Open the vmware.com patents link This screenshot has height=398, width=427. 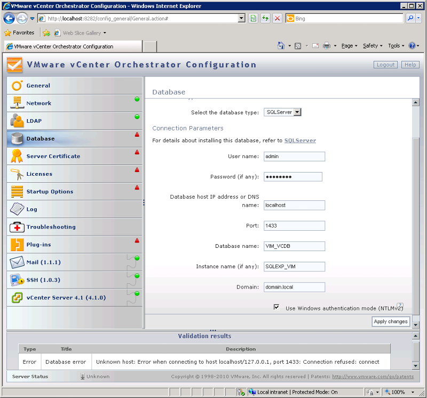373,377
